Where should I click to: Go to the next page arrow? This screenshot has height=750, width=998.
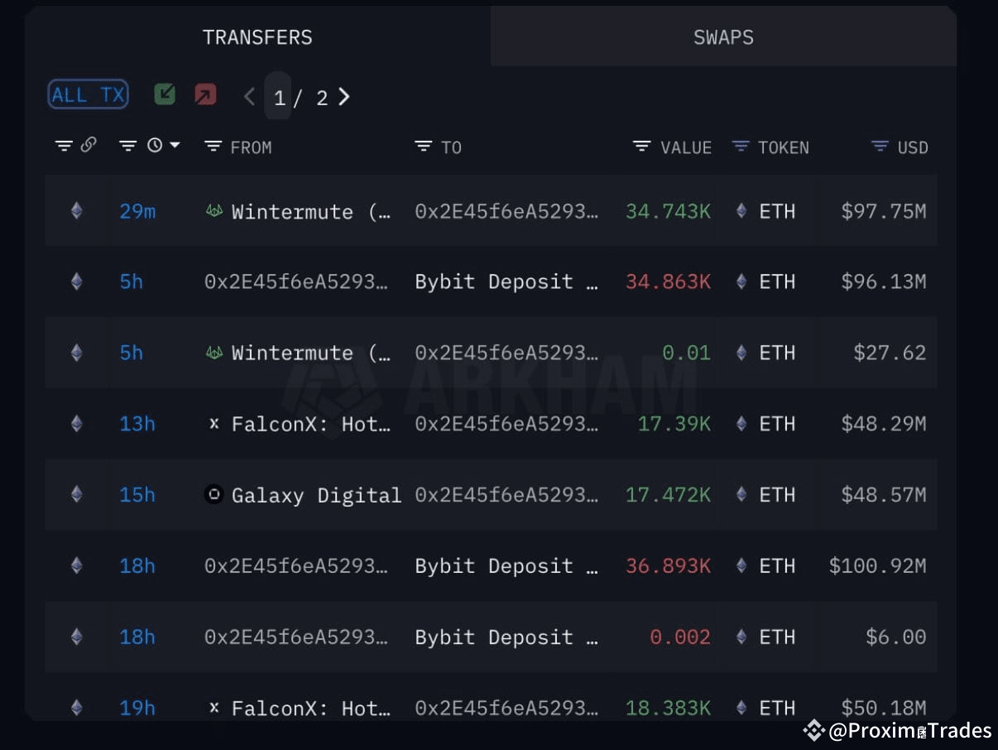point(344,97)
